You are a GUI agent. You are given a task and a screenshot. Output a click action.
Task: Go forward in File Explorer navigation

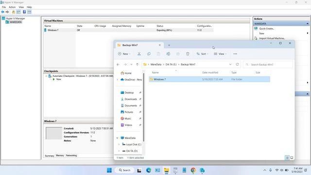tap(125, 65)
